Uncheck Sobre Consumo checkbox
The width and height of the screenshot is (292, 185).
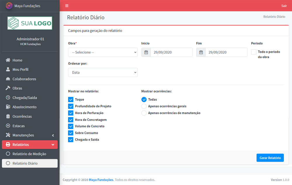pos(71,133)
